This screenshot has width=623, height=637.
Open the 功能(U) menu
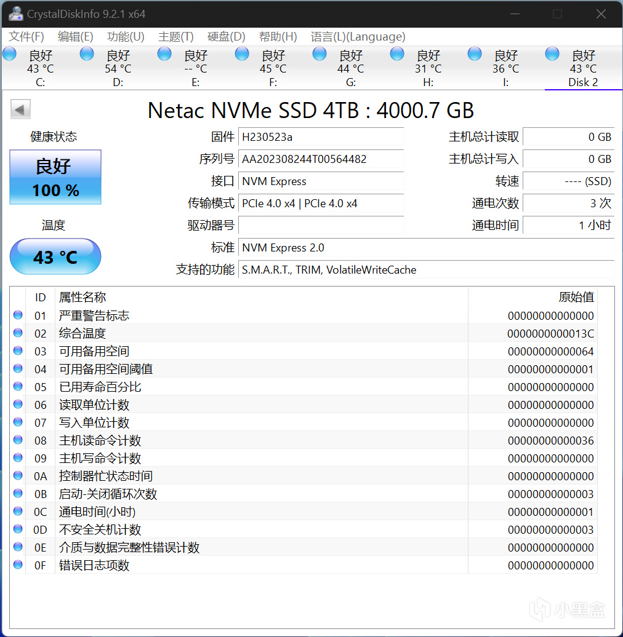[x=125, y=37]
